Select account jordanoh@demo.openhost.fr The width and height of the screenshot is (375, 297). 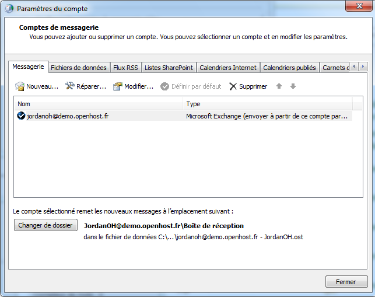183,116
